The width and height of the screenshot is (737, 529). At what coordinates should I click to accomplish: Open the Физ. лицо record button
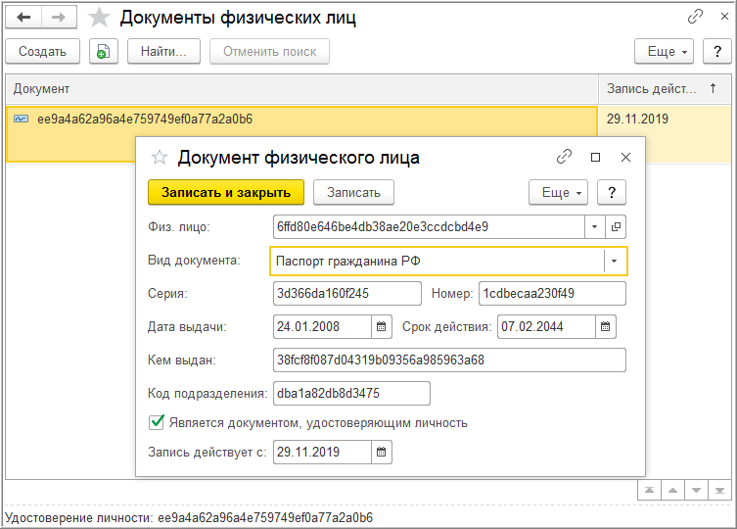click(616, 226)
